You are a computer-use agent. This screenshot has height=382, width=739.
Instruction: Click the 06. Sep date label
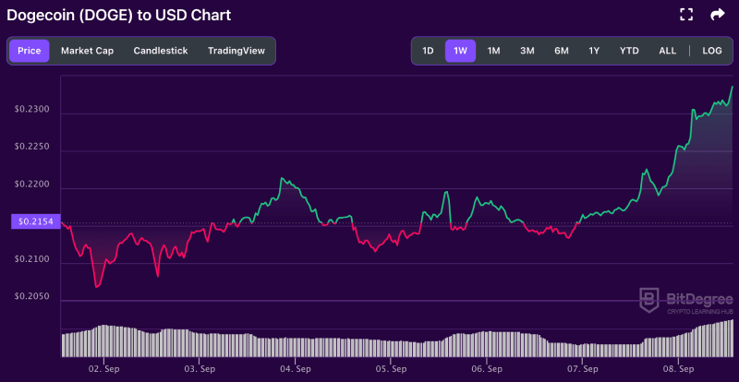pos(487,368)
